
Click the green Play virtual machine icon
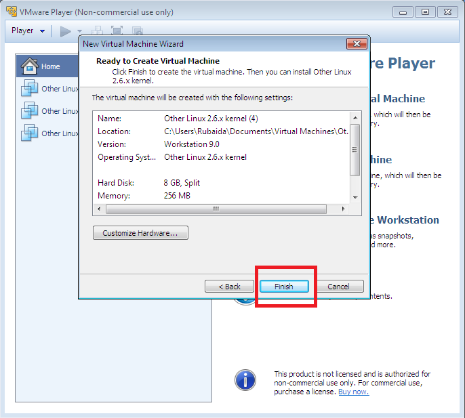point(66,31)
